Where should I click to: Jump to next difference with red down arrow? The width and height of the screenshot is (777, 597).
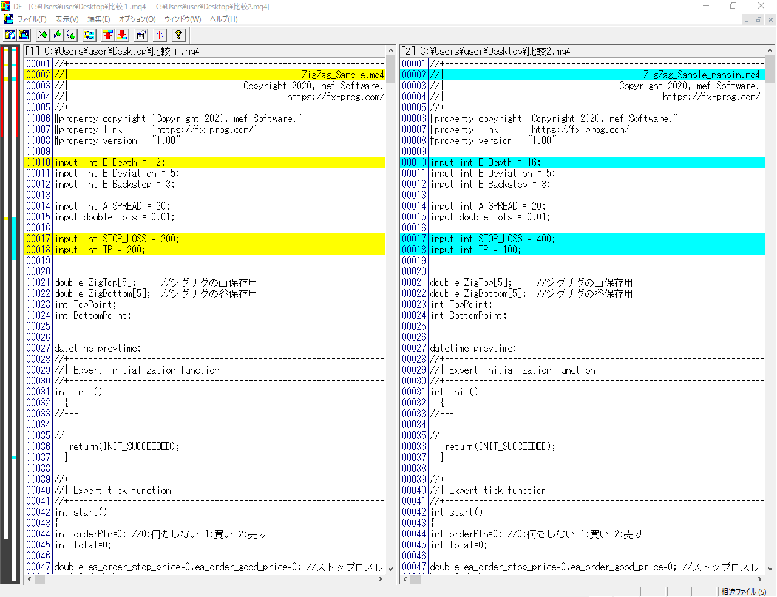click(x=122, y=35)
